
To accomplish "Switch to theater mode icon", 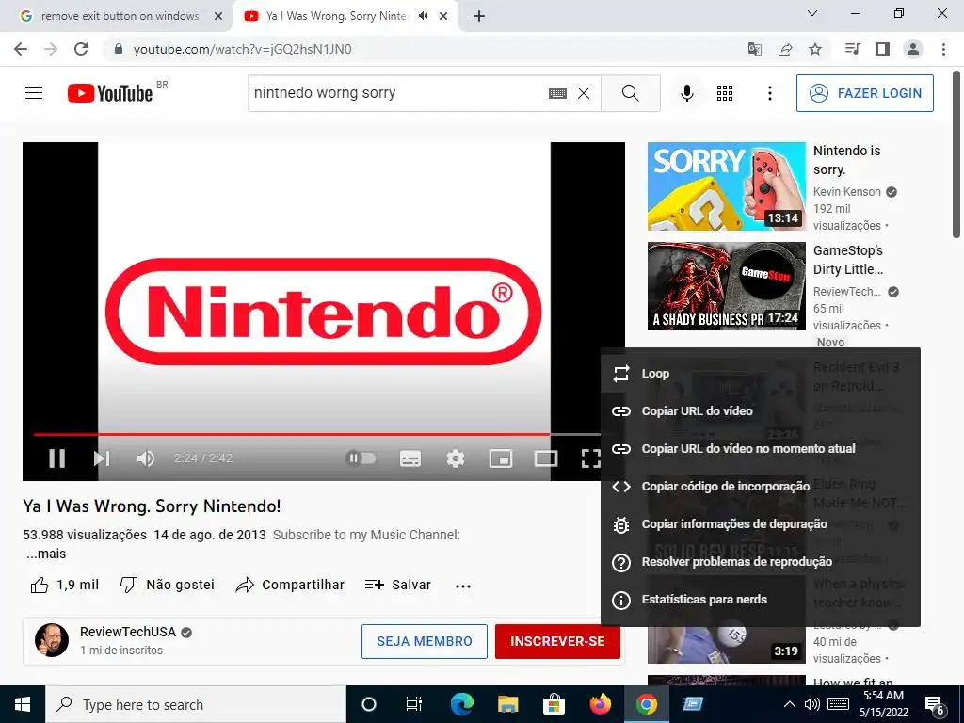I will click(546, 458).
